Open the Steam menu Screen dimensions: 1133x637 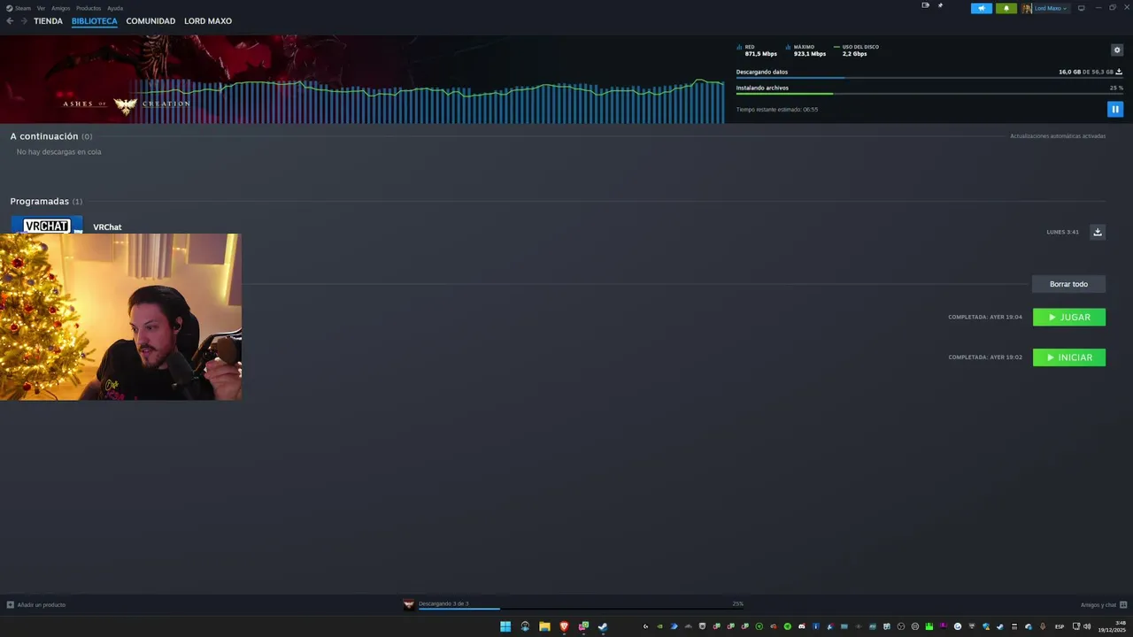coord(19,8)
